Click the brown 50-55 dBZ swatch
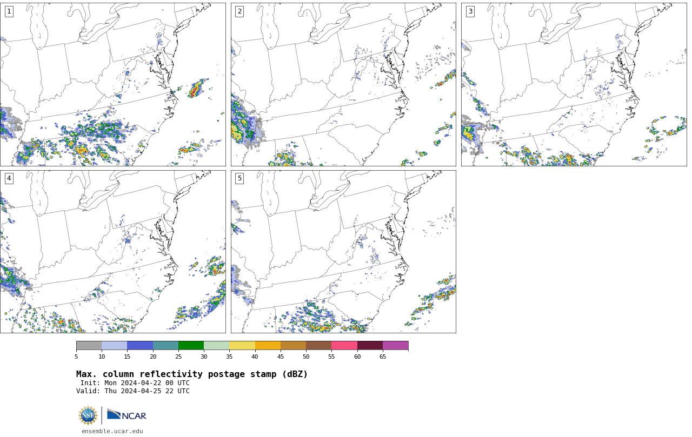 pos(318,346)
